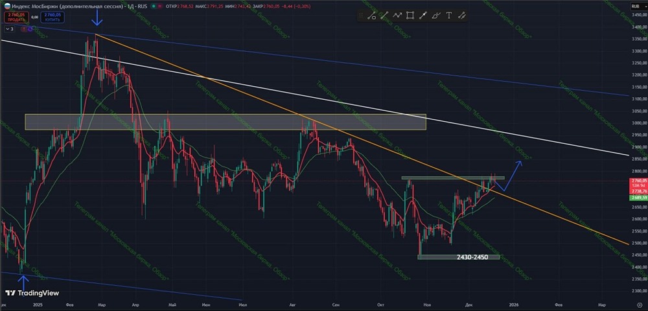Click the purple circle indicator icon
The width and height of the screenshot is (648, 311).
(30, 29)
